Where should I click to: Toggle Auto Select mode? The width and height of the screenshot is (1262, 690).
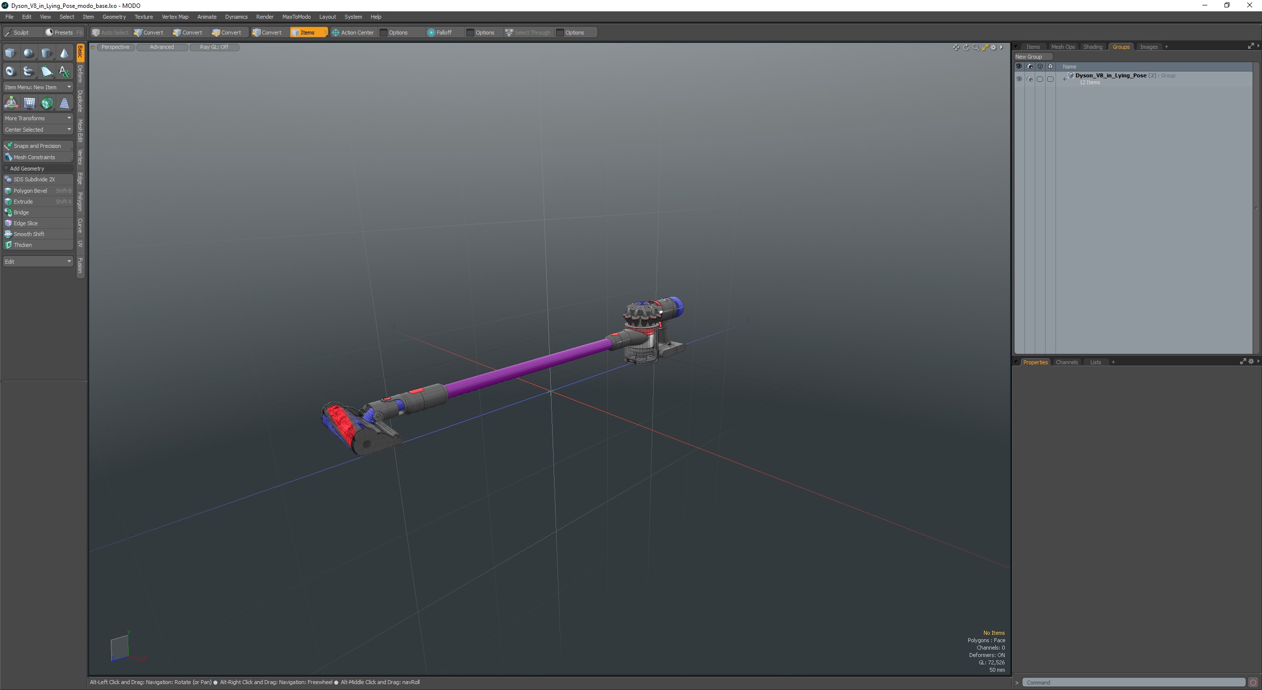point(110,33)
